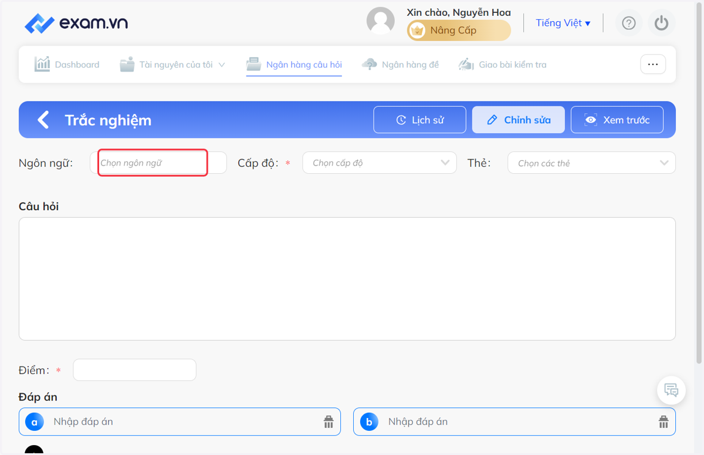The image size is (704, 455).
Task: Click the Chỉnh sửa button
Action: pyautogui.click(x=519, y=120)
